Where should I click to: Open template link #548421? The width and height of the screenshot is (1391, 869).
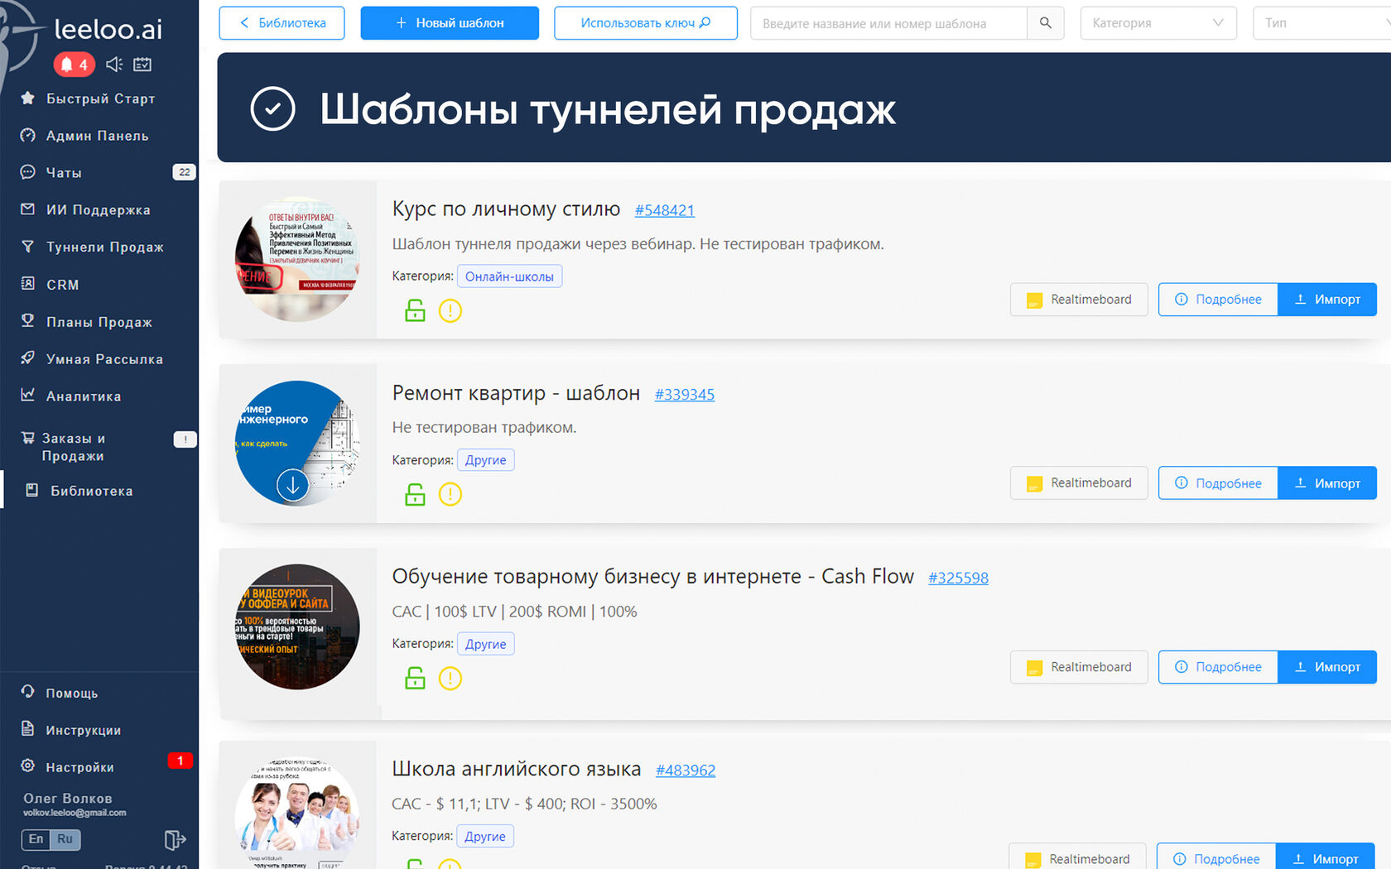click(665, 210)
